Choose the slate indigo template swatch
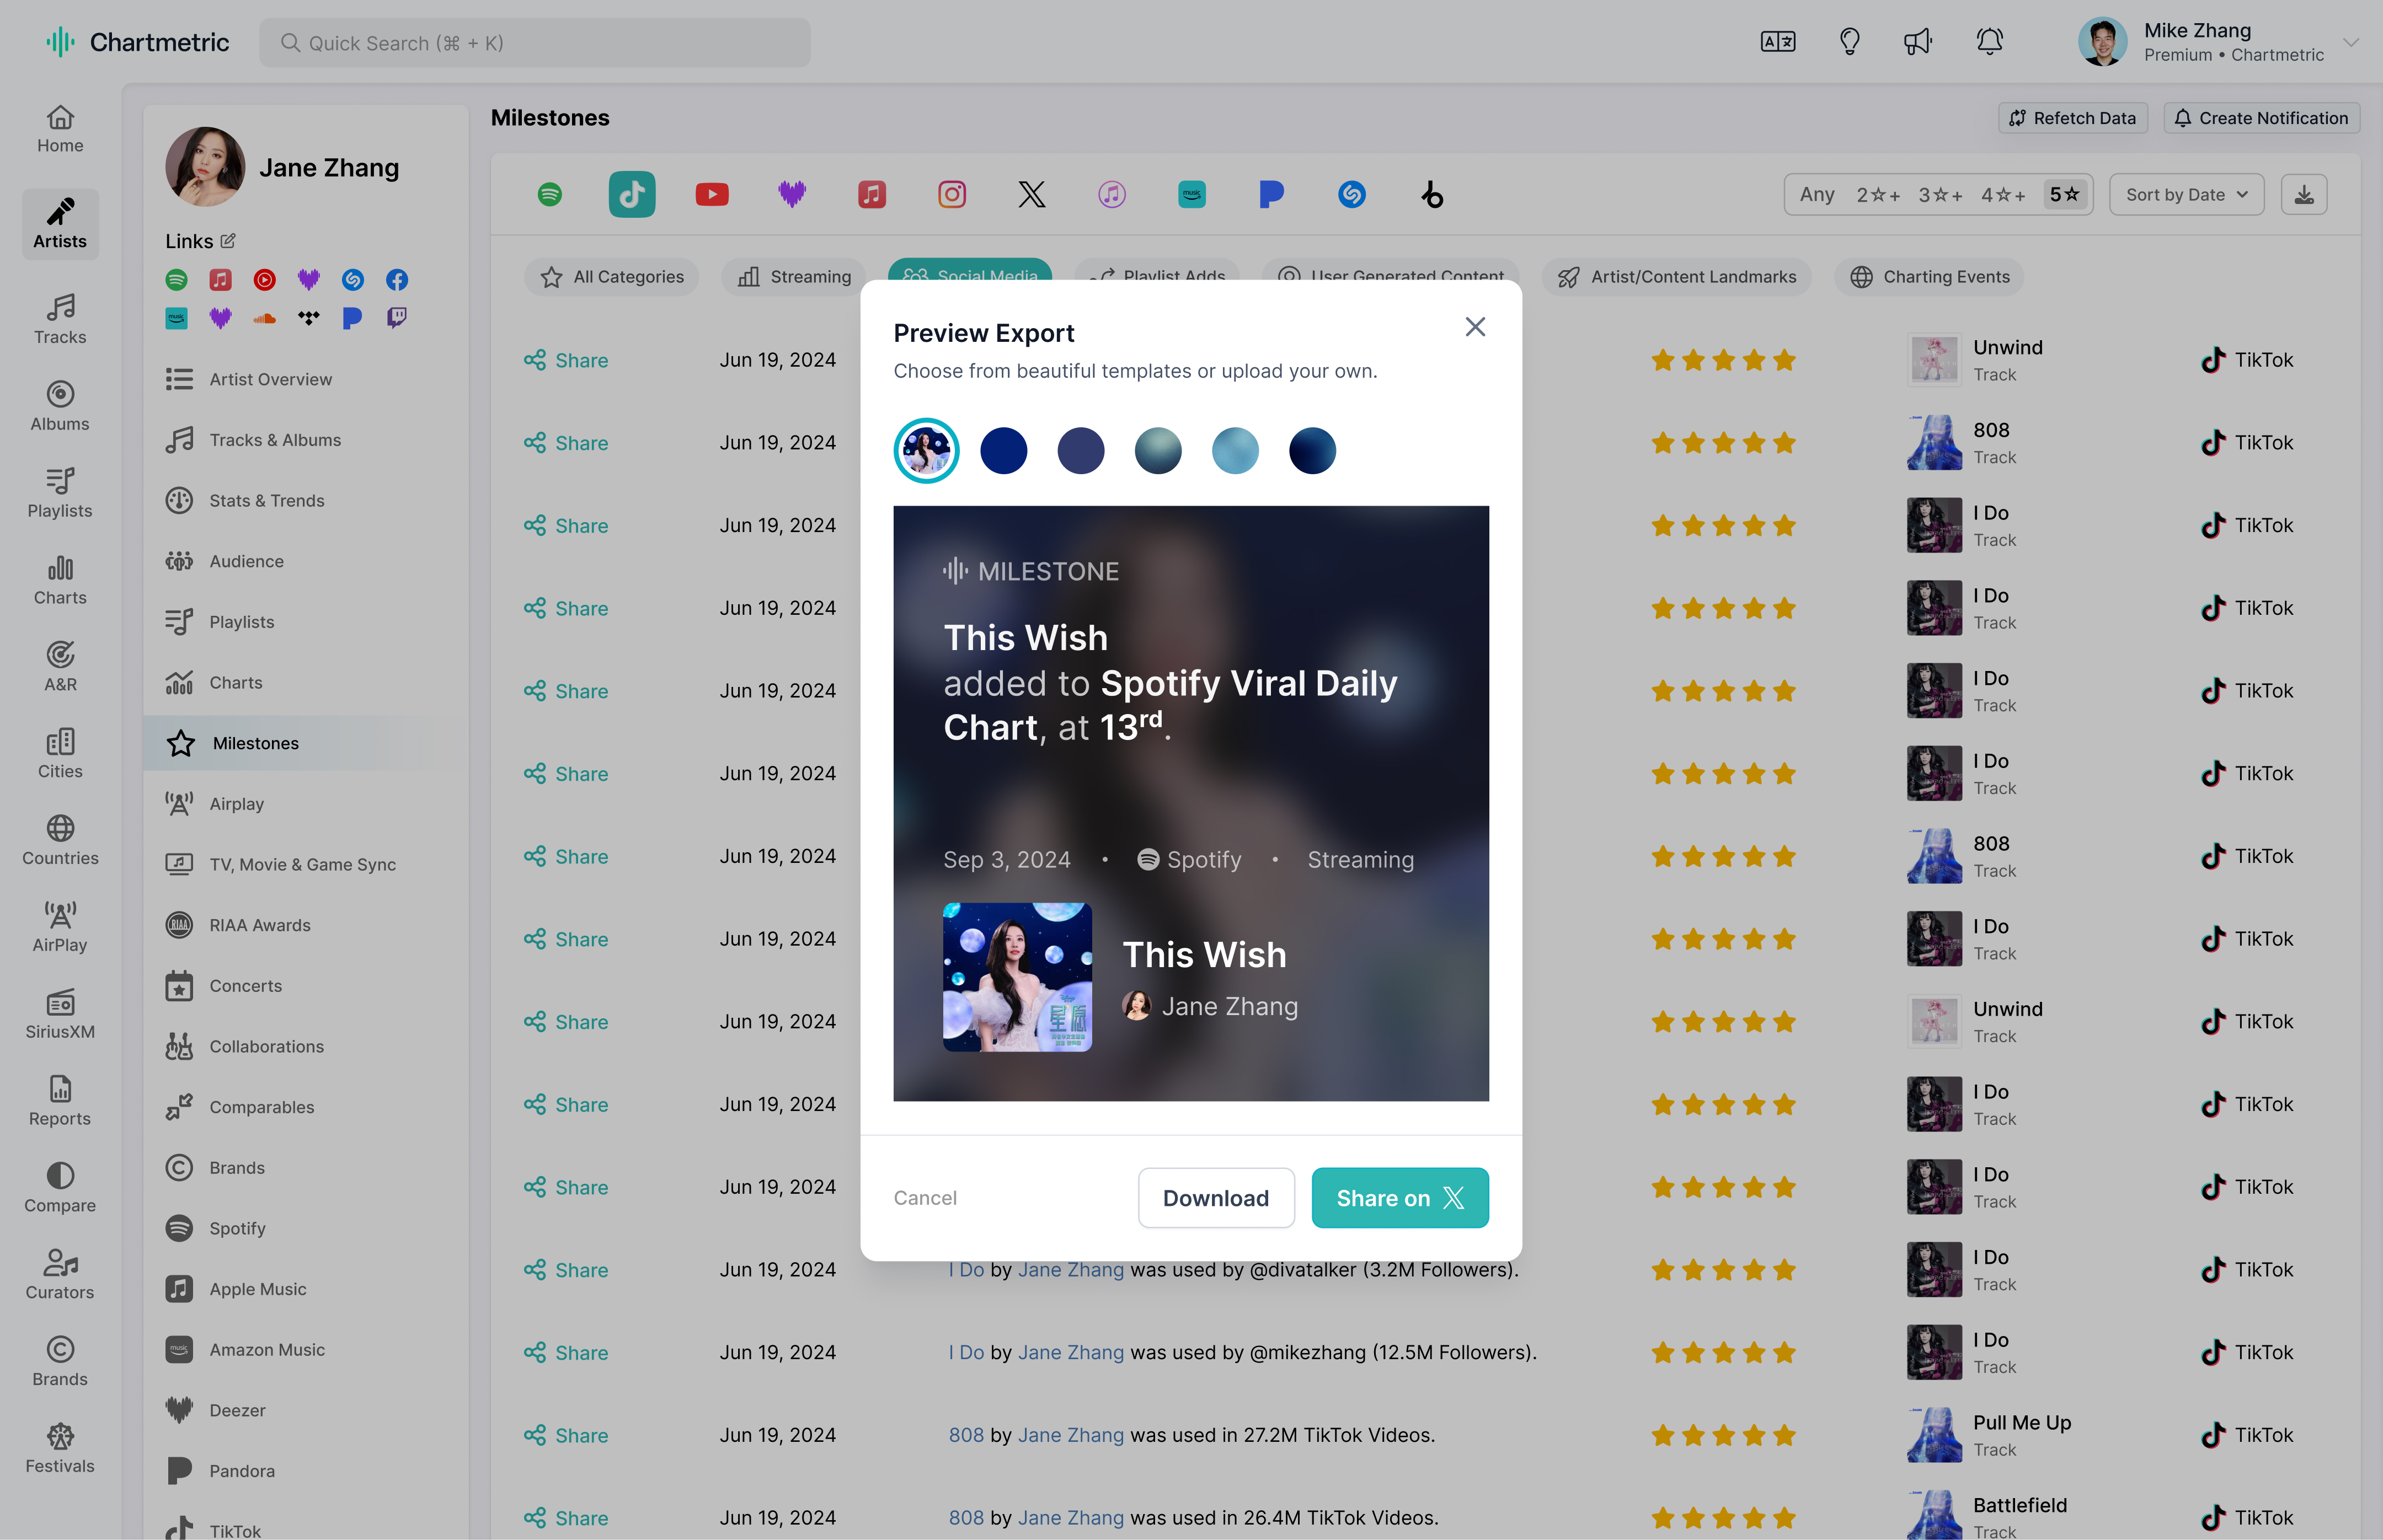2383x1540 pixels. tap(1081, 450)
